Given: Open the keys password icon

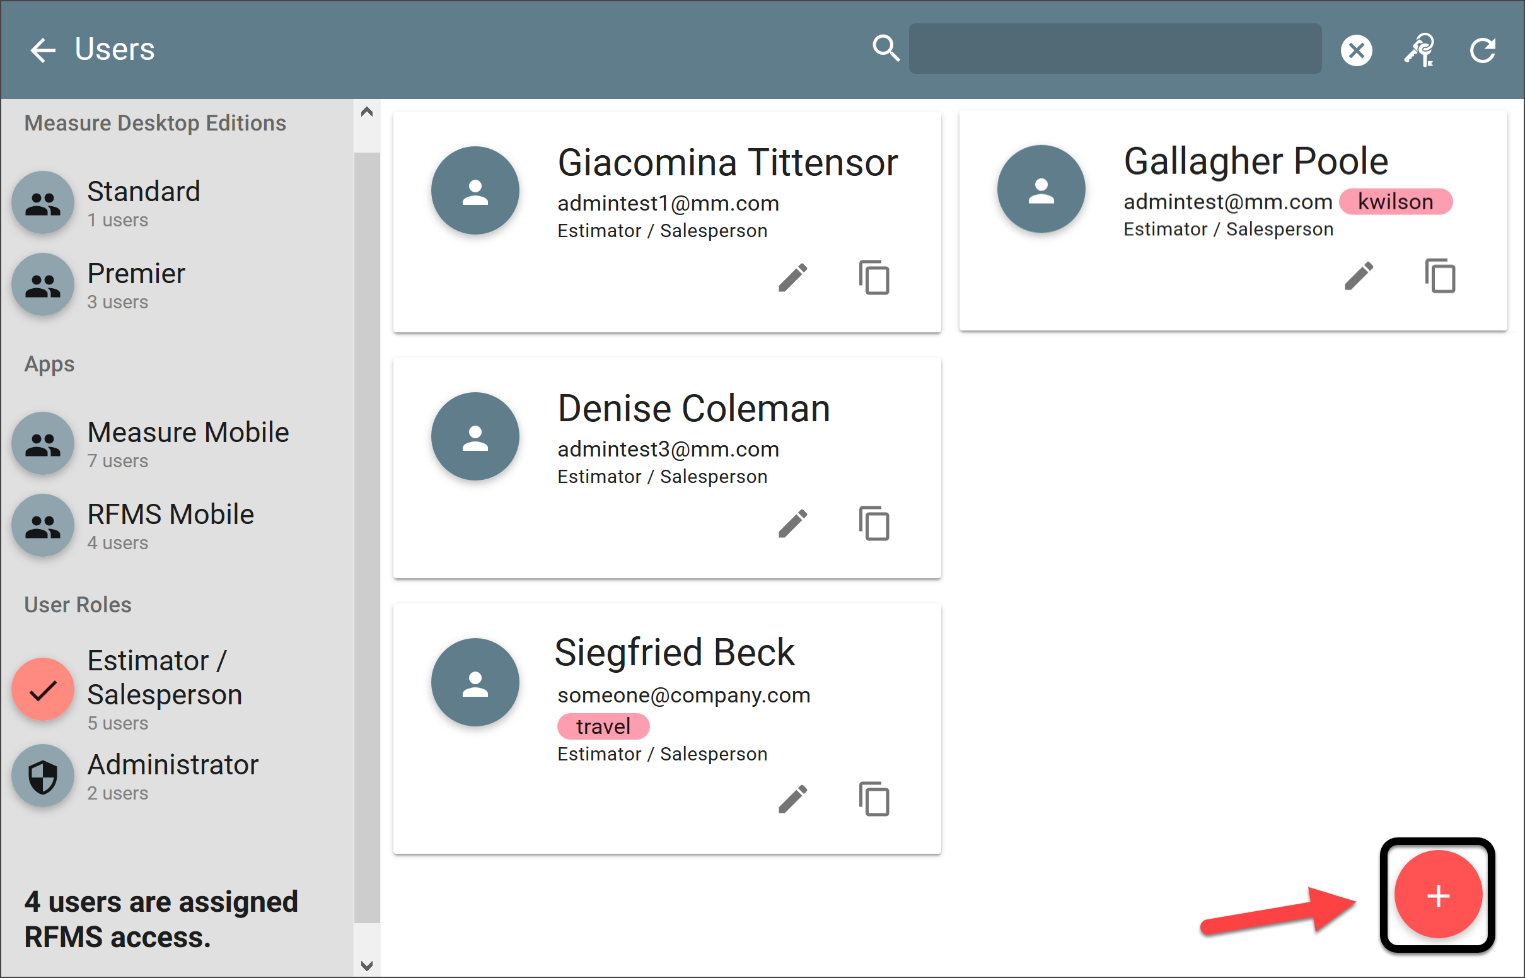Looking at the screenshot, I should click(x=1420, y=50).
